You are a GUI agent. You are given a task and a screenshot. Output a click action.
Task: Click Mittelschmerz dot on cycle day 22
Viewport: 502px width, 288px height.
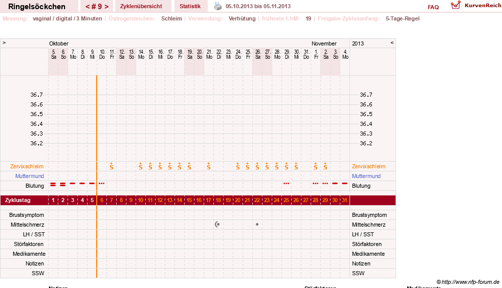(257, 225)
